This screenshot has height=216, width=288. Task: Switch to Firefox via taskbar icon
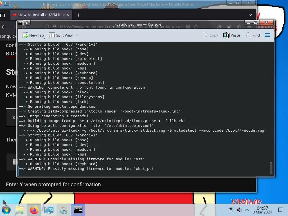[x=34, y=210]
